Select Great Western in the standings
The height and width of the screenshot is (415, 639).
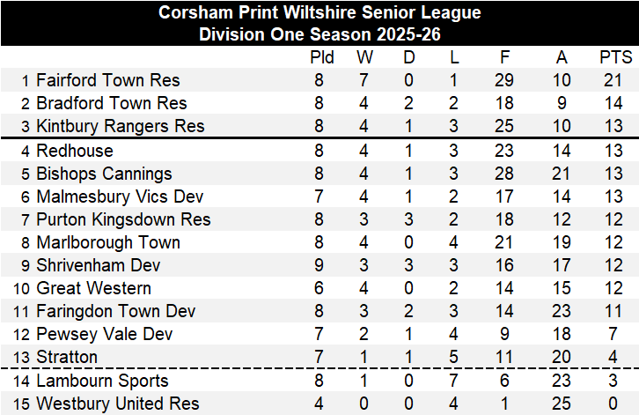click(93, 288)
